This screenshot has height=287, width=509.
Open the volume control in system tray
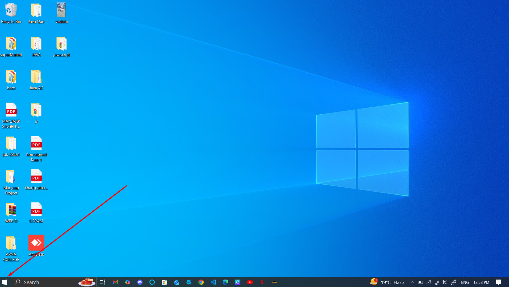pos(444,282)
